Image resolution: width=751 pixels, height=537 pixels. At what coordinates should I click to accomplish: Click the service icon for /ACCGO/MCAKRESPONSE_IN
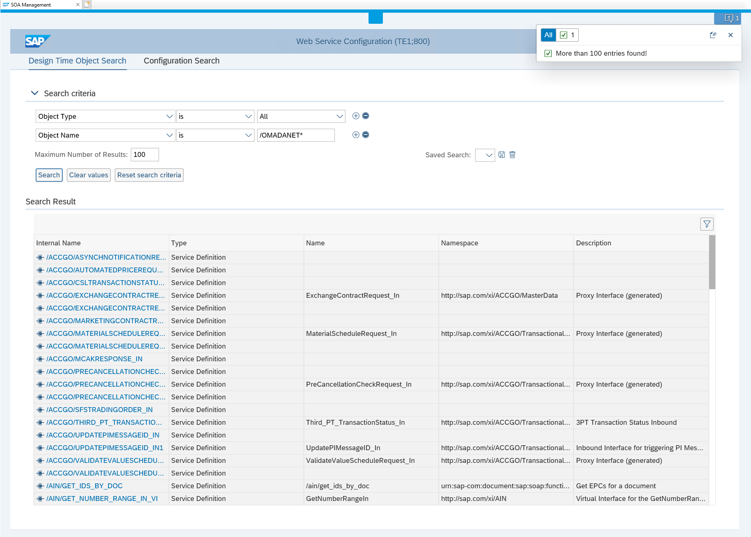click(40, 359)
